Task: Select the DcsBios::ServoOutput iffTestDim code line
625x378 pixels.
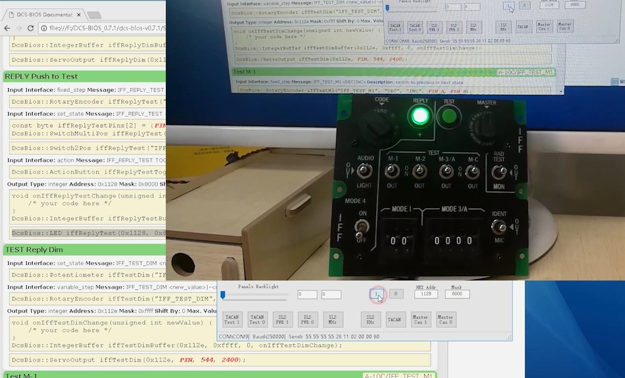Action: [220, 360]
